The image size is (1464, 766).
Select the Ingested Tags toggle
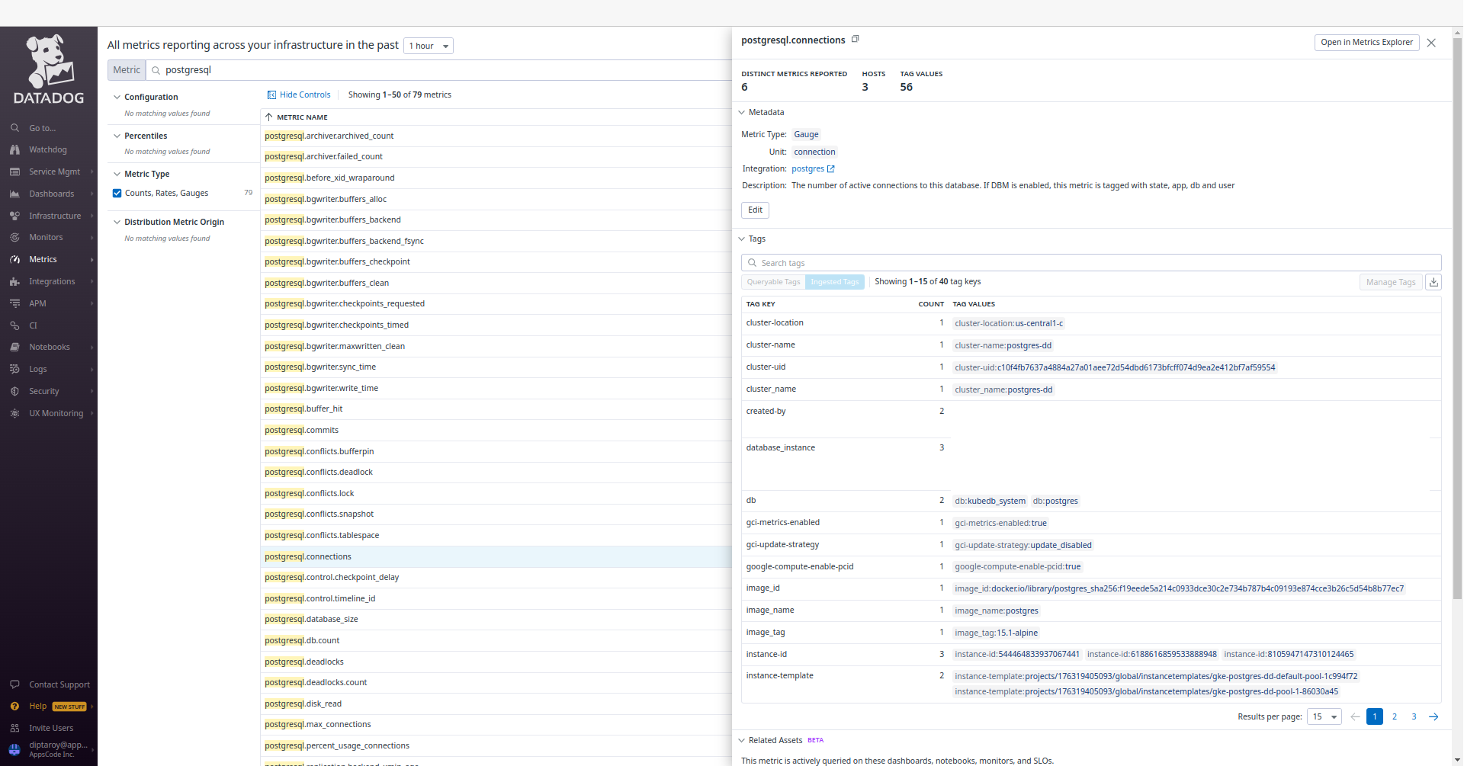click(834, 282)
